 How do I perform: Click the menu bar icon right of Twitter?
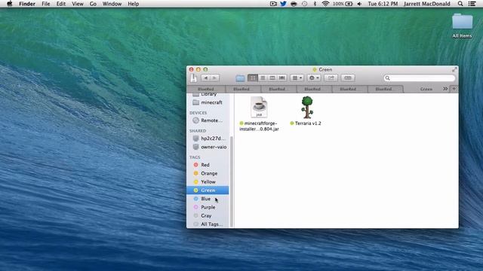point(294,4)
